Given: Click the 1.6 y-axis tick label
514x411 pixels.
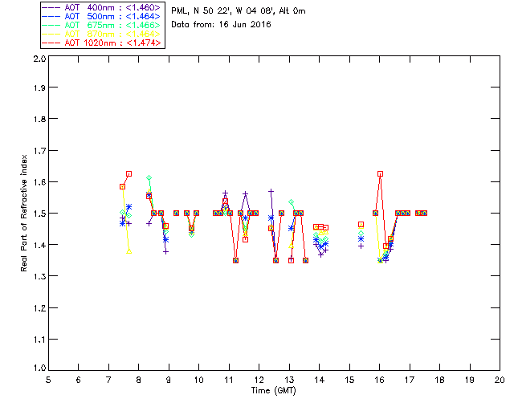Looking at the screenshot, I should coord(39,182).
